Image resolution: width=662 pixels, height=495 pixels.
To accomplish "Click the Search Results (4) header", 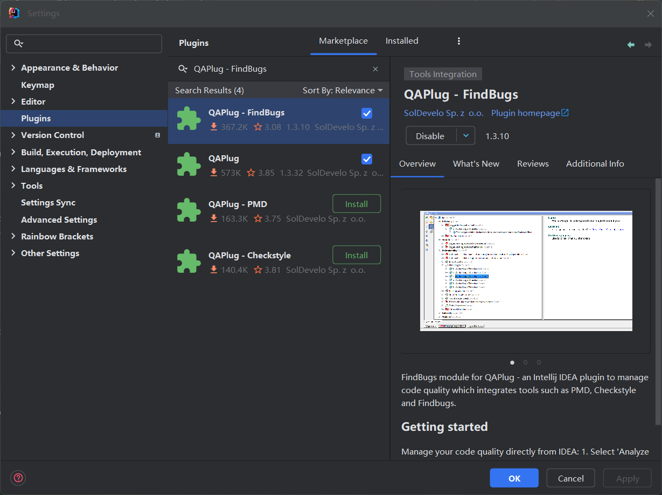I will tap(210, 91).
